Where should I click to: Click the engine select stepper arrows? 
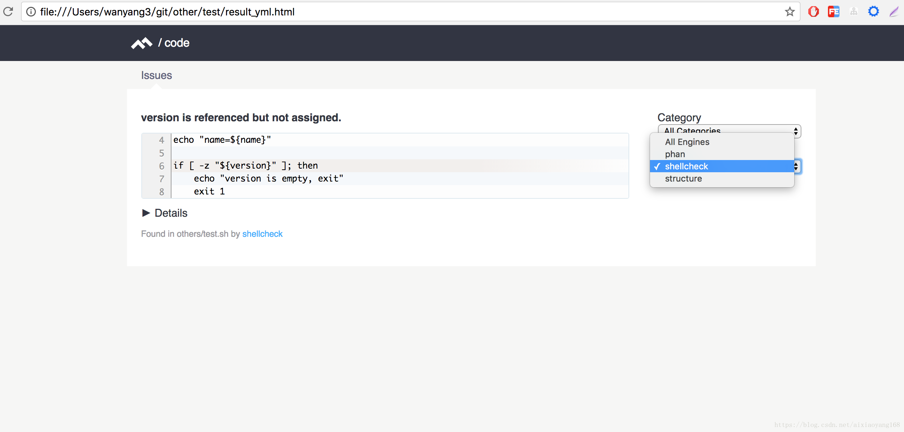796,166
